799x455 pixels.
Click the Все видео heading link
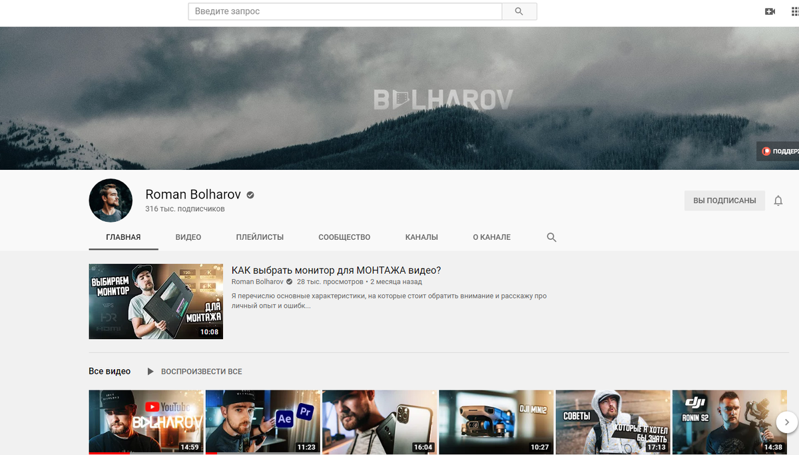(x=110, y=371)
